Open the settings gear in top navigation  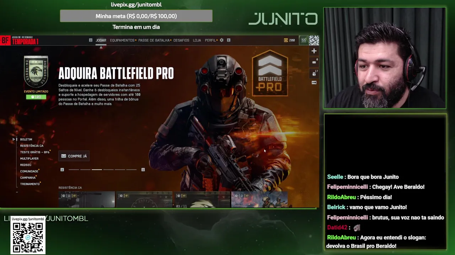pos(221,40)
